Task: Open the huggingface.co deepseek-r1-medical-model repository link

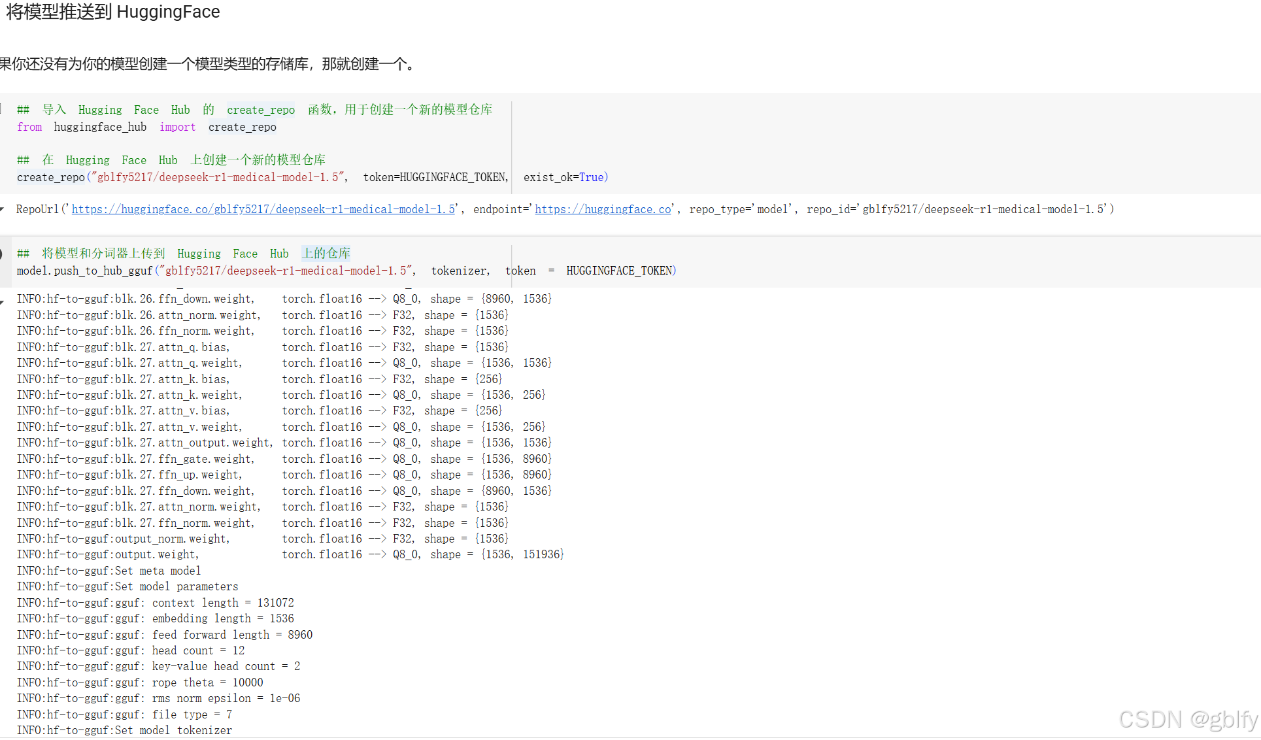Action: [x=263, y=209]
